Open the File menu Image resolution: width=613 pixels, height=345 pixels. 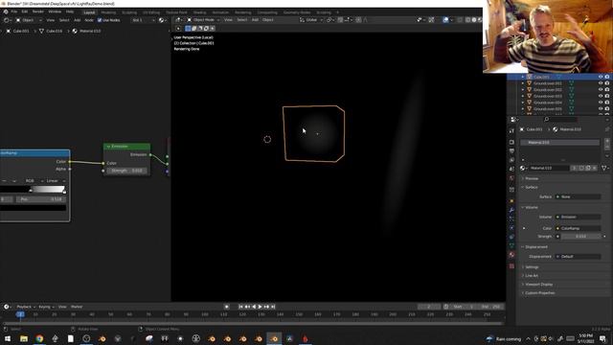click(14, 11)
